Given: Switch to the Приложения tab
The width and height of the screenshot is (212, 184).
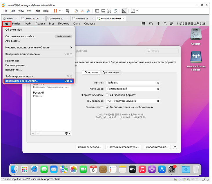Looking at the screenshot, I should pyautogui.click(x=110, y=72).
